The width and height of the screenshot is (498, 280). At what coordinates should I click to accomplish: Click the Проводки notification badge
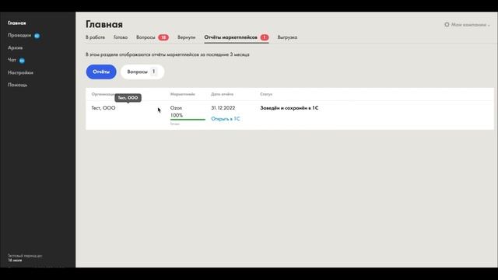37,36
